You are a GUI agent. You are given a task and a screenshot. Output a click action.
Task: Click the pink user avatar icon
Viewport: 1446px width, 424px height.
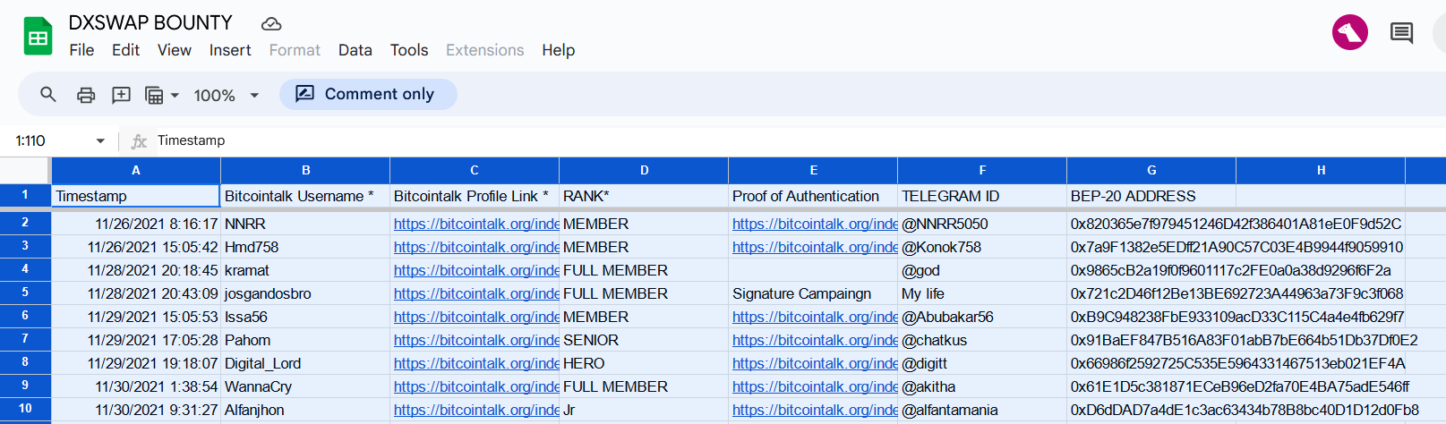tap(1350, 33)
